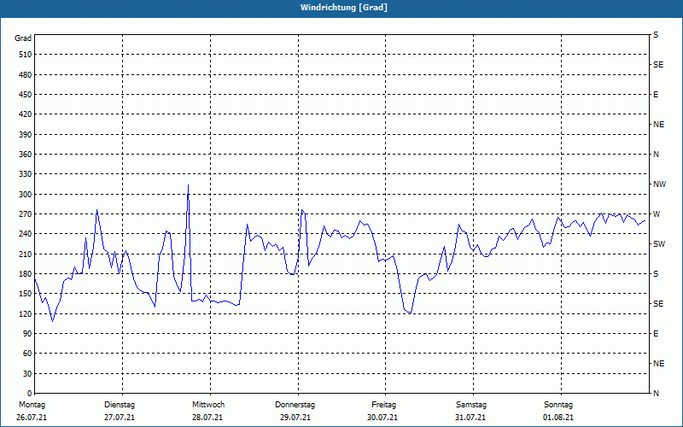Click the 300 degree axis label
Viewport: 683px width, 427px height.
click(x=26, y=194)
